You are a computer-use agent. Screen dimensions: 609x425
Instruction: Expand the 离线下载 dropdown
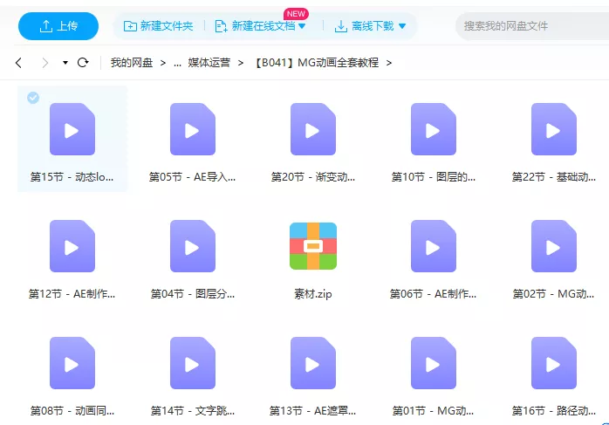[402, 26]
